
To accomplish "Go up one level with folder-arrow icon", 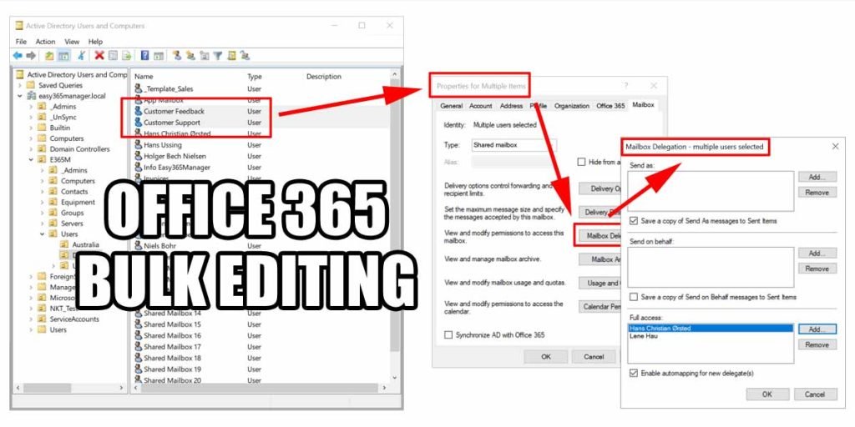I will click(49, 56).
